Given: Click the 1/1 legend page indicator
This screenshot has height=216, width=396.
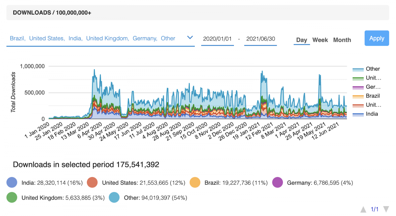Looking at the screenshot, I should tap(375, 209).
